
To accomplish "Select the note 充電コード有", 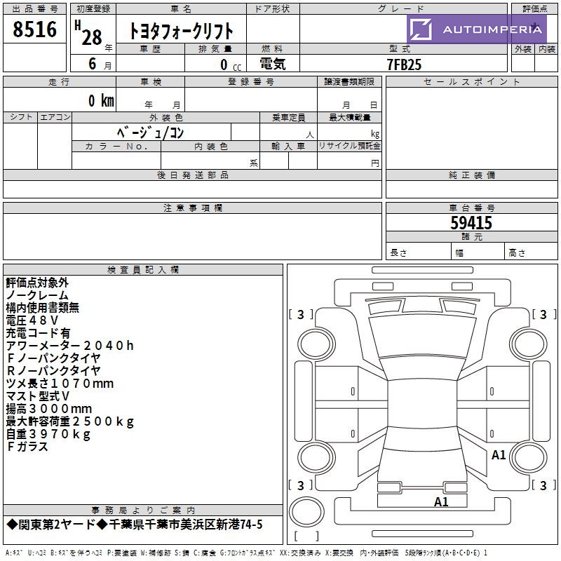I will click(38, 333).
